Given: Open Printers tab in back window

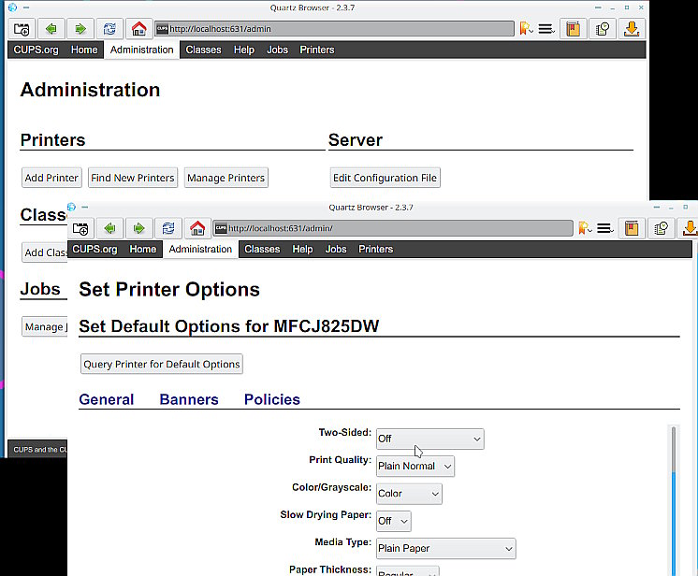Looking at the screenshot, I should pos(317,50).
